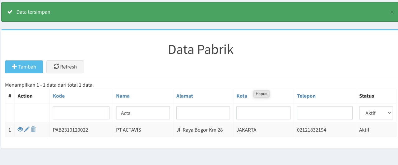Focus the Kode filter input field
The width and height of the screenshot is (398, 165).
click(x=81, y=113)
